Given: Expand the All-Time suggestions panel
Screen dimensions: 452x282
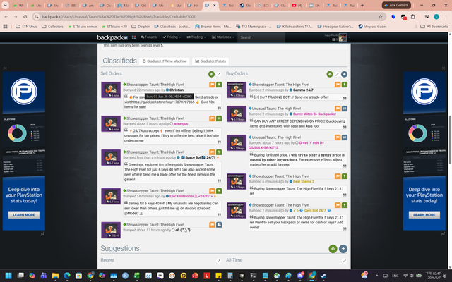Looking at the screenshot, I should click(344, 261).
